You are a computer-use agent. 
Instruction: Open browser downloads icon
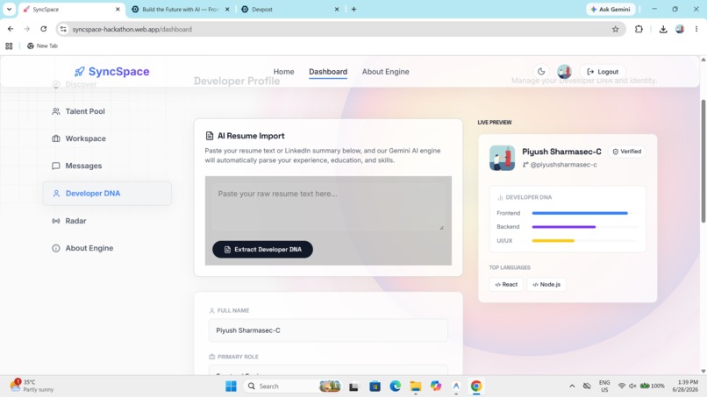[x=663, y=29]
